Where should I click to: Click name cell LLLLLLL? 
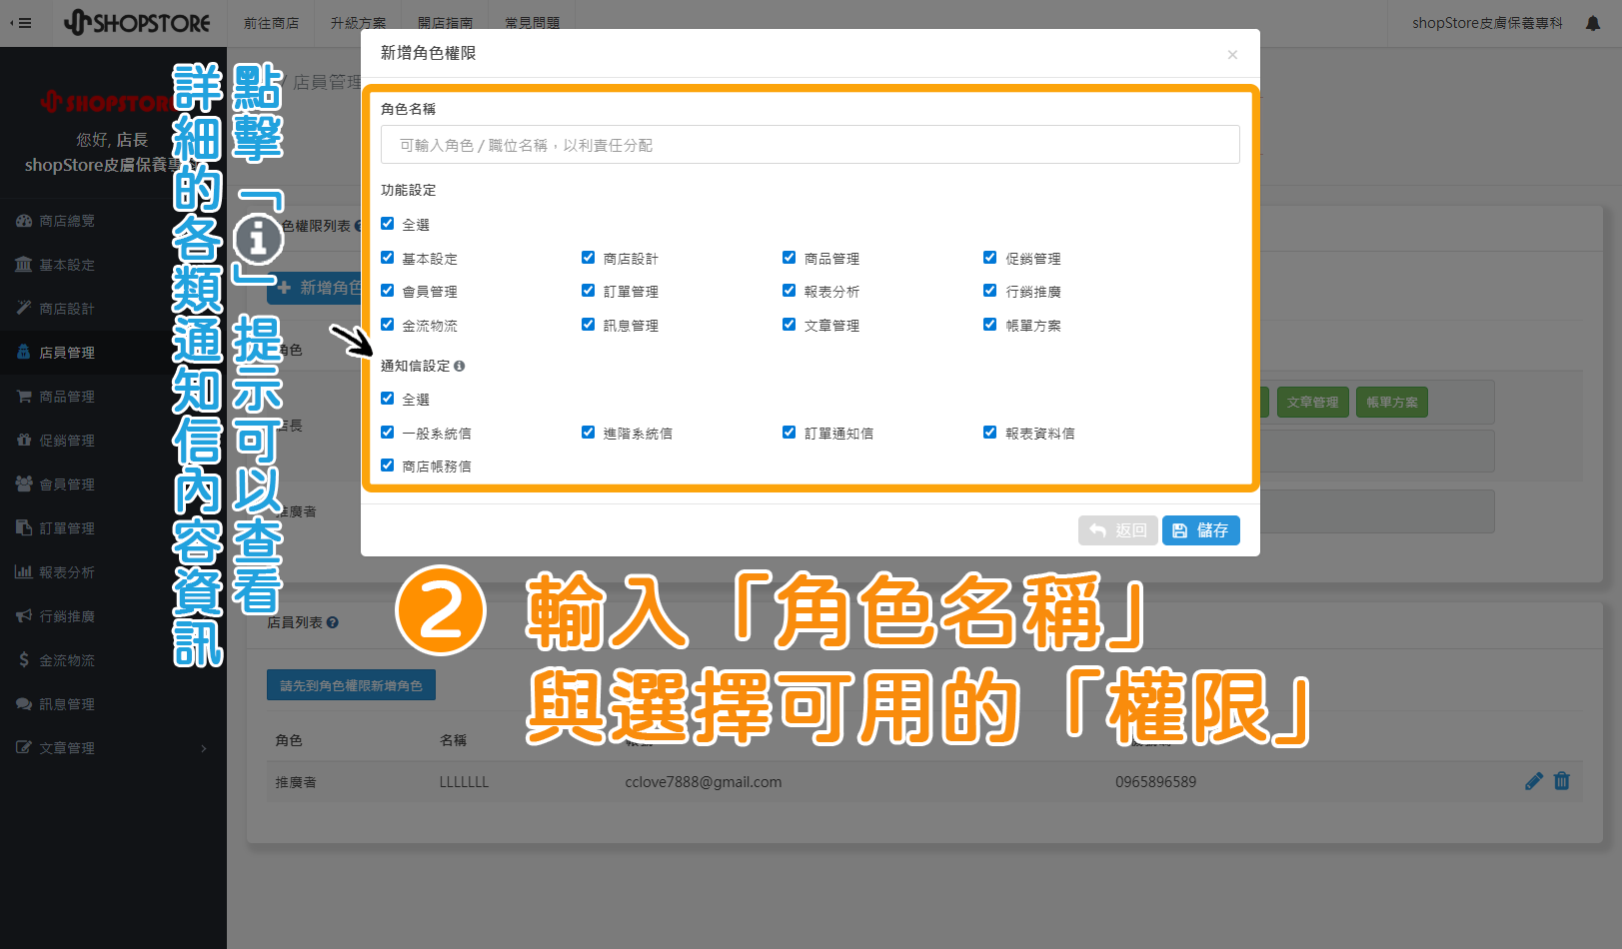point(464,782)
